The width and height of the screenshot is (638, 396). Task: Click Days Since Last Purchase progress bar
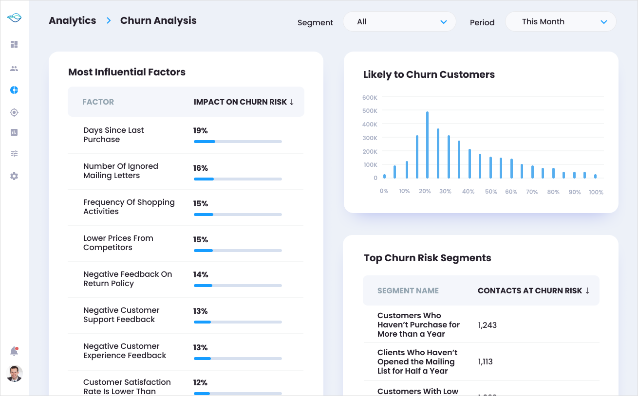(x=238, y=142)
